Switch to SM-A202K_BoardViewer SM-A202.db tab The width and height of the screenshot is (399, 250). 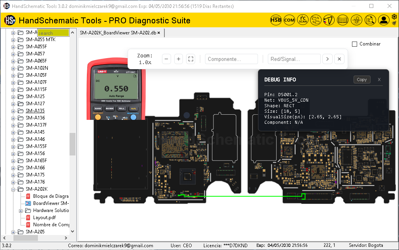(118, 32)
